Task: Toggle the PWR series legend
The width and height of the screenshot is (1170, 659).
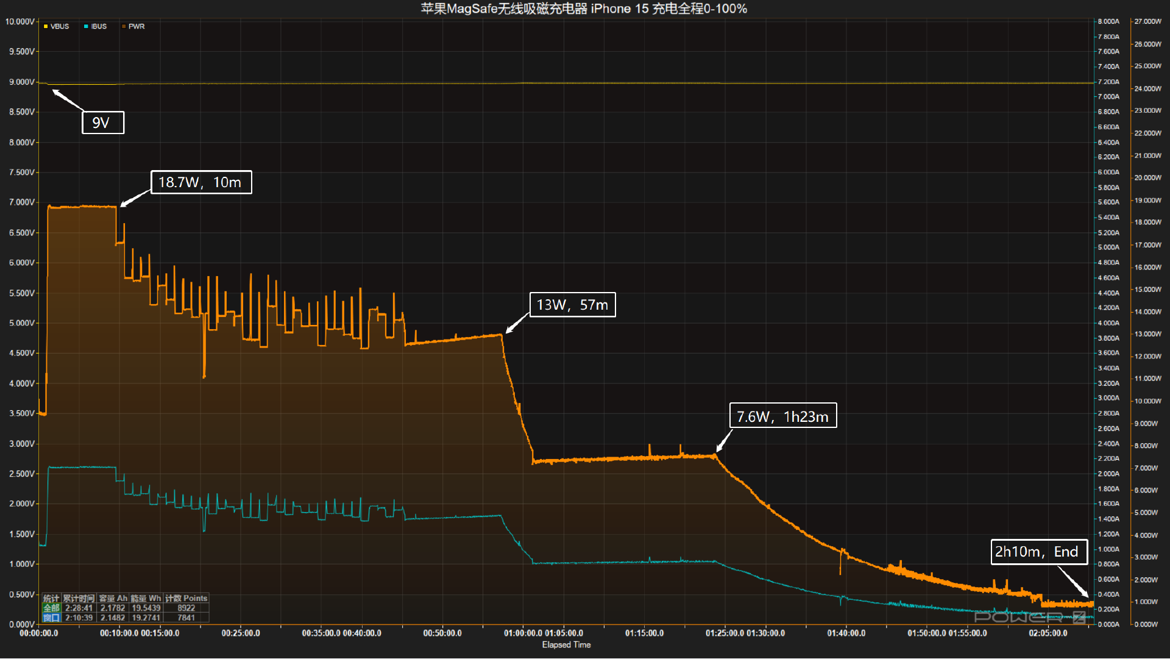Action: pos(136,26)
